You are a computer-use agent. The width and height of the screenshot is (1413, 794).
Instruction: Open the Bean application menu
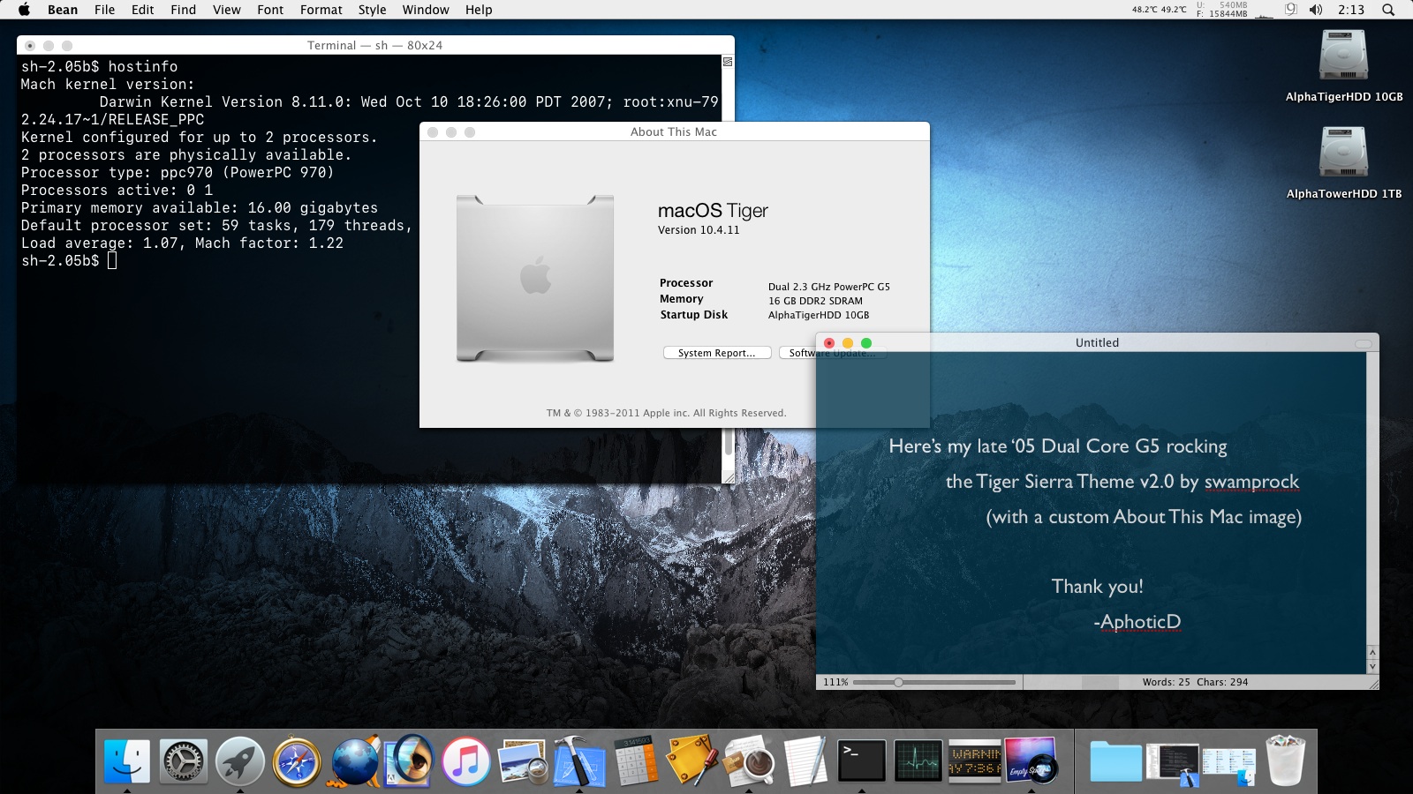[x=63, y=10]
